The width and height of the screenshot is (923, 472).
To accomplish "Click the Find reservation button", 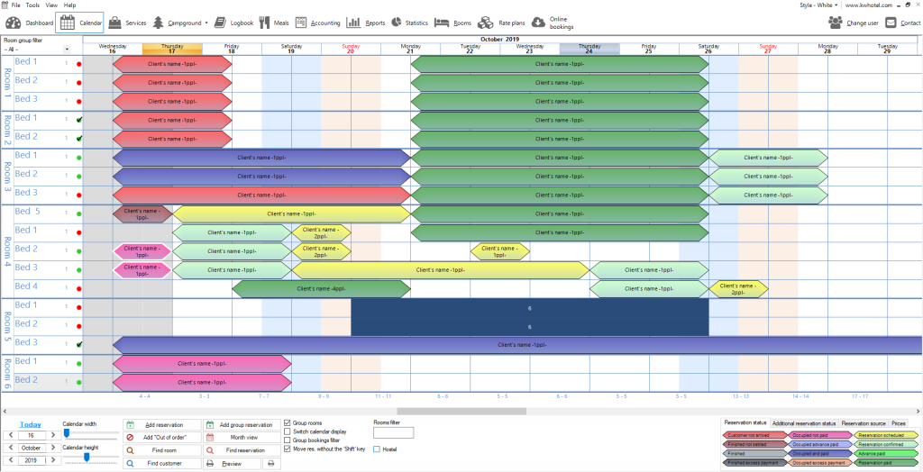I will [x=242, y=450].
